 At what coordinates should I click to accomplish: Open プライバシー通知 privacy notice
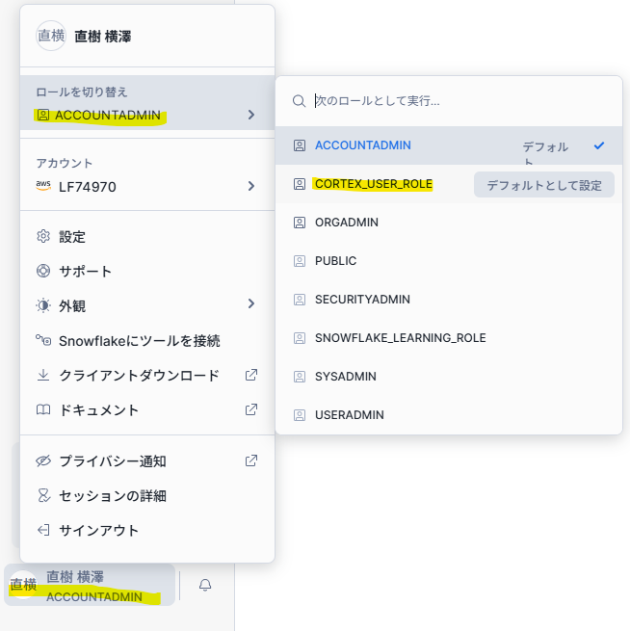[x=147, y=460]
